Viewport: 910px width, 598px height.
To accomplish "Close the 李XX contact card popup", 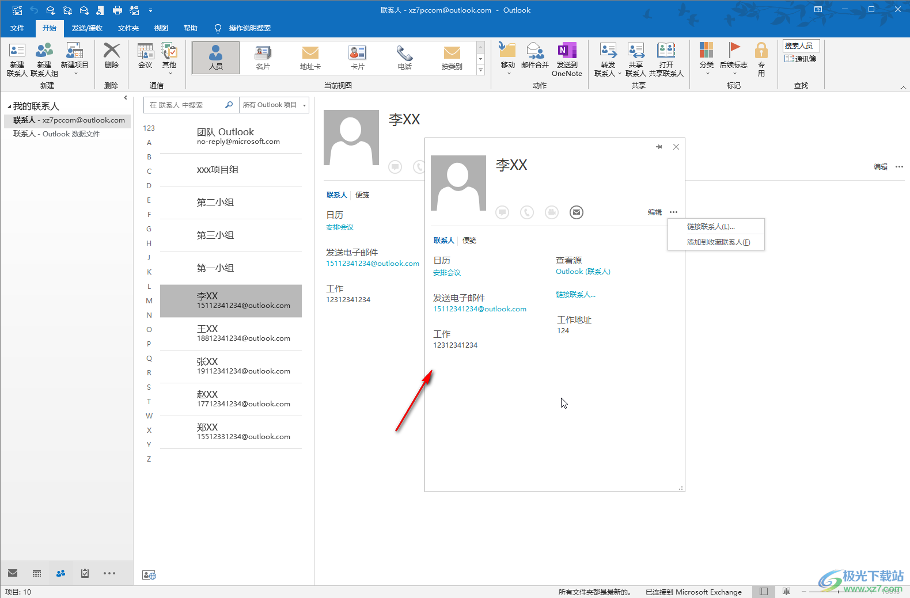I will (x=676, y=147).
